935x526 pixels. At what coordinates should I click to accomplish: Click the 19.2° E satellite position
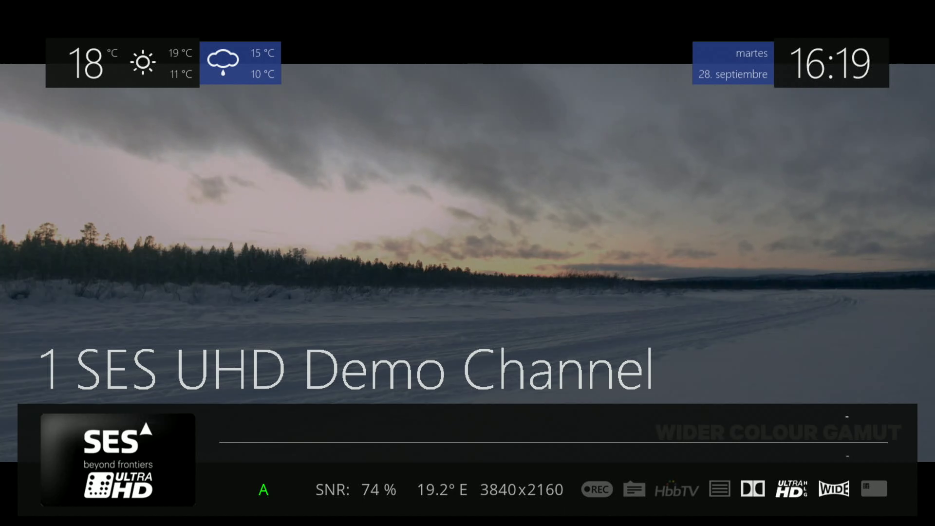tap(442, 489)
